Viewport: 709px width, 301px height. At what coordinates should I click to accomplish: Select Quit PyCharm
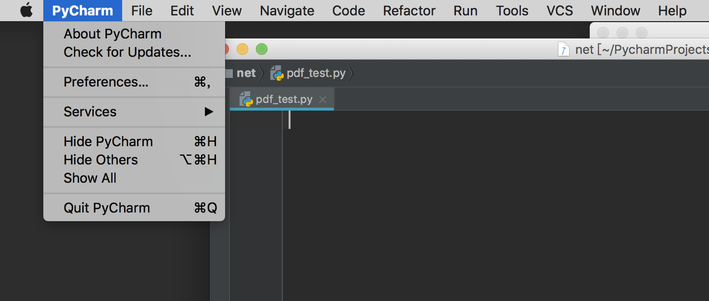134,208
